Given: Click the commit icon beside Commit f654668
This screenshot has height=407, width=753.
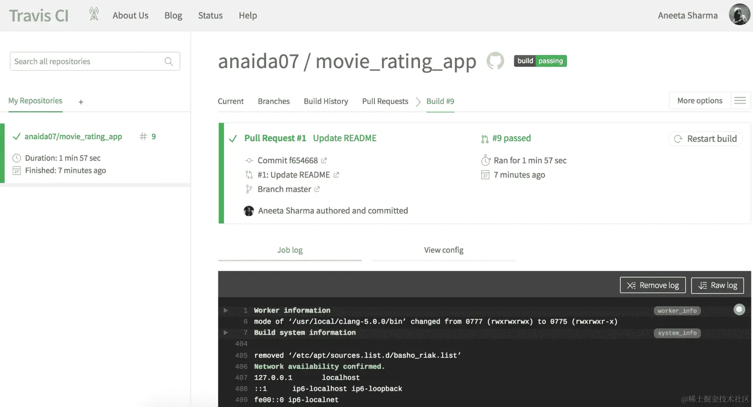Looking at the screenshot, I should tap(249, 161).
